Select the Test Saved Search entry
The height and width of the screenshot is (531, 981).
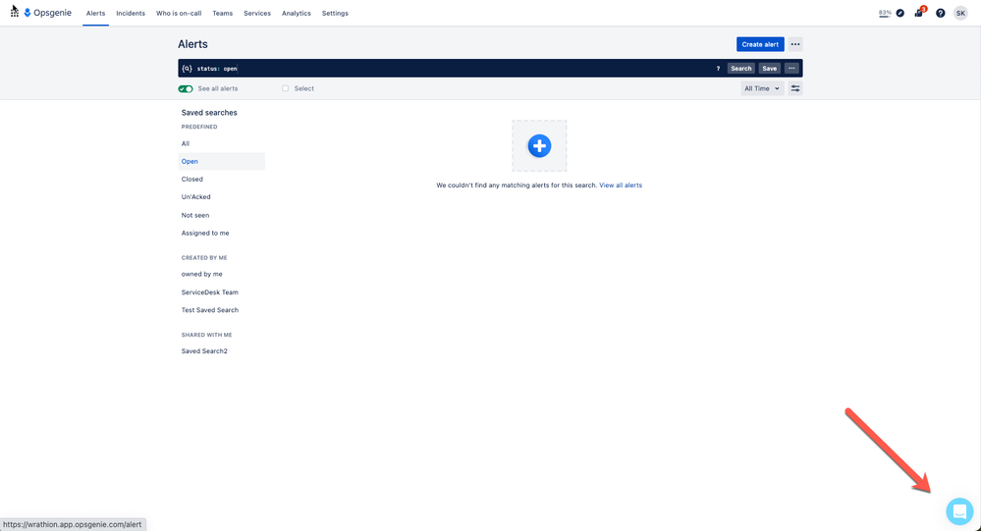click(x=222, y=310)
